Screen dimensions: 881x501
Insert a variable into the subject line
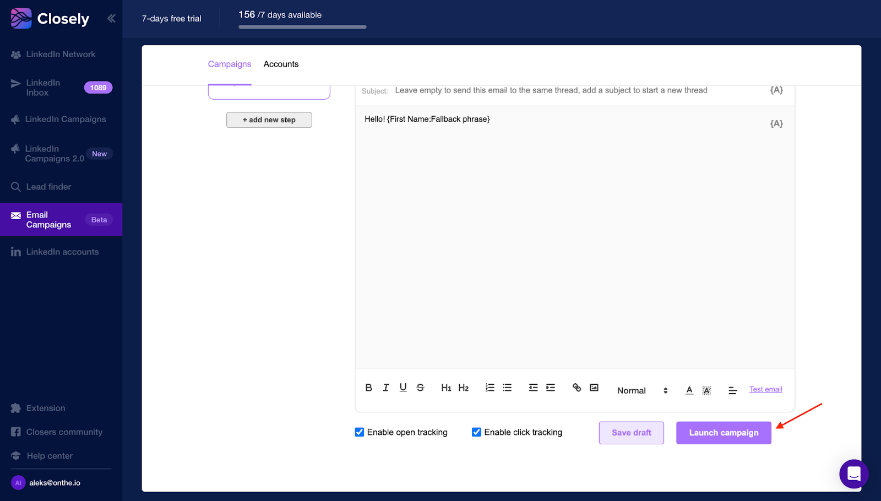[x=776, y=90]
